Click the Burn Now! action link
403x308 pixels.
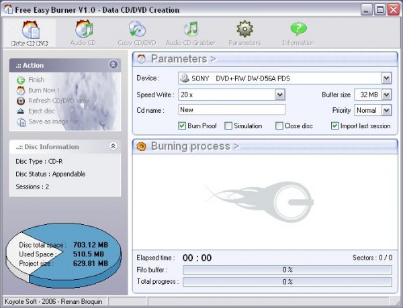43,90
